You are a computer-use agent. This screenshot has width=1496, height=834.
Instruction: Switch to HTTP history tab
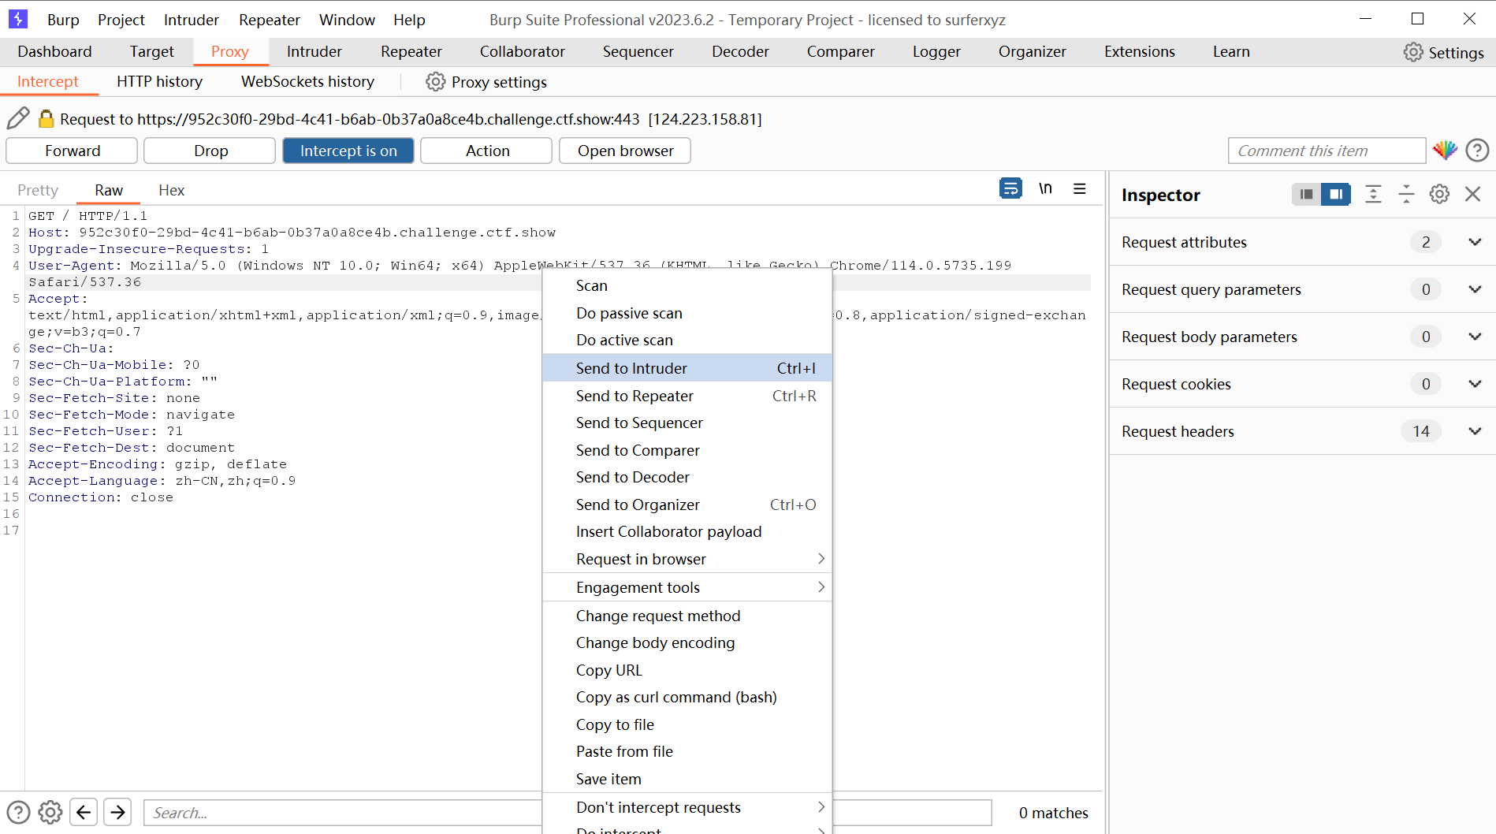click(x=159, y=81)
